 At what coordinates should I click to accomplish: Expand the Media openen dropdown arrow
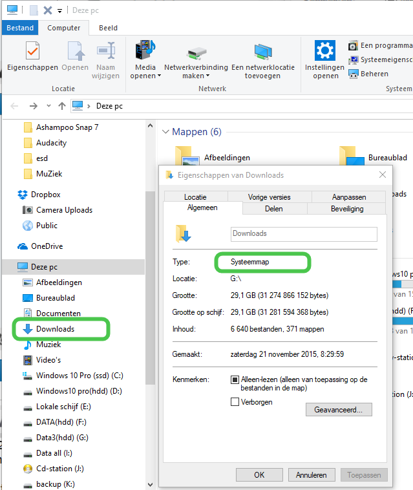159,76
